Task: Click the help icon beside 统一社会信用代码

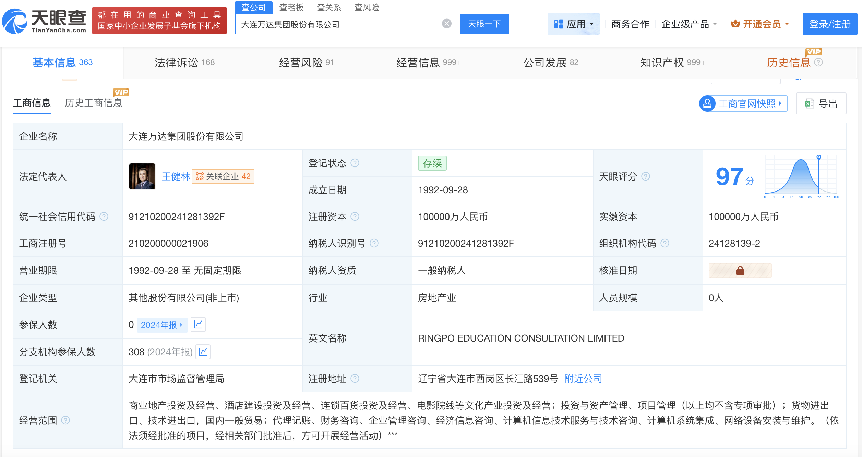Action: 104,217
